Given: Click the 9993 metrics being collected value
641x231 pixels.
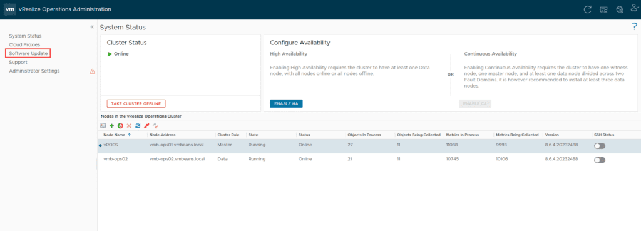Looking at the screenshot, I should 501,145.
